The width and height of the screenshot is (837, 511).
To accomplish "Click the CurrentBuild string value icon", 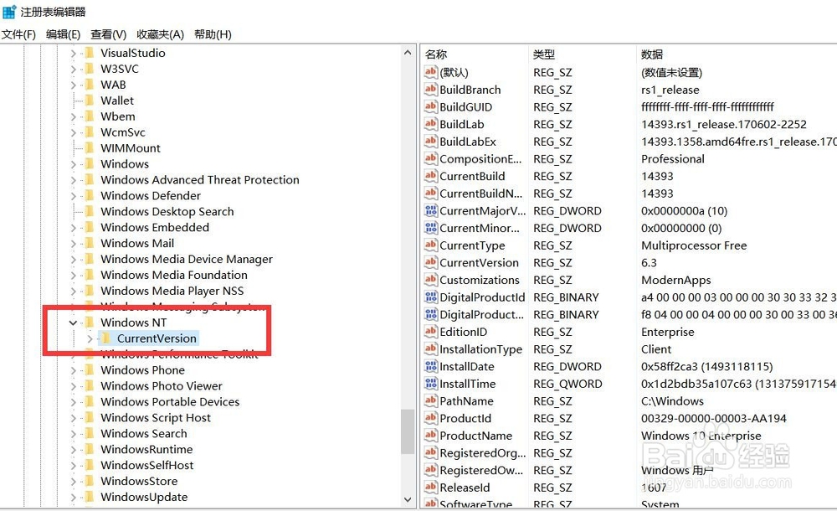I will tap(431, 176).
